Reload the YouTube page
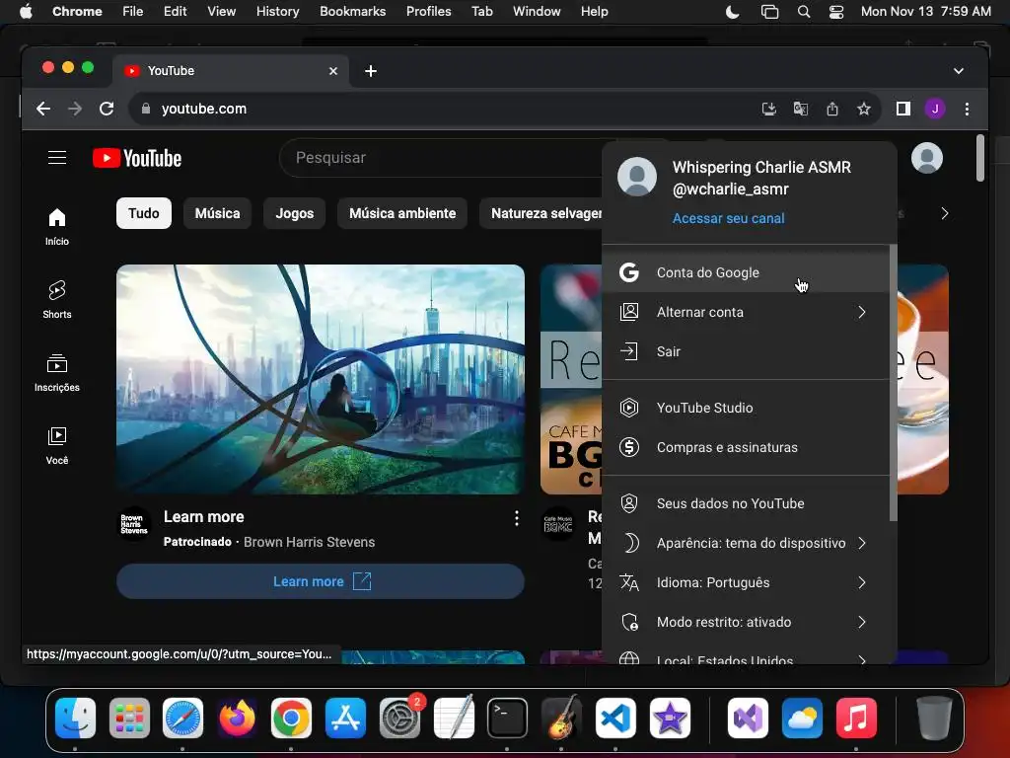The height and width of the screenshot is (758, 1010). coord(107,109)
